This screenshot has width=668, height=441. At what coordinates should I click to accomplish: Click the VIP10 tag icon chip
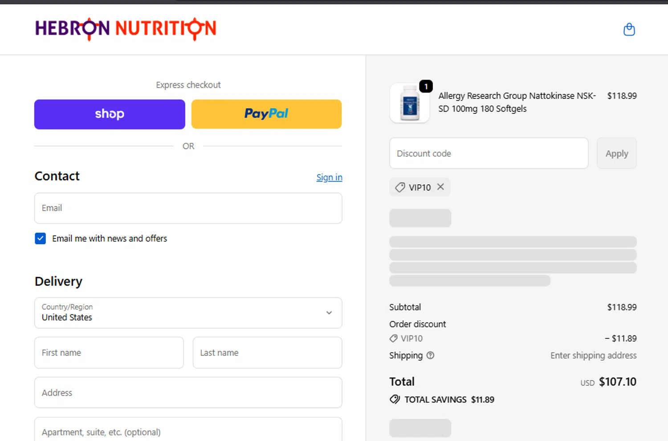pyautogui.click(x=420, y=187)
